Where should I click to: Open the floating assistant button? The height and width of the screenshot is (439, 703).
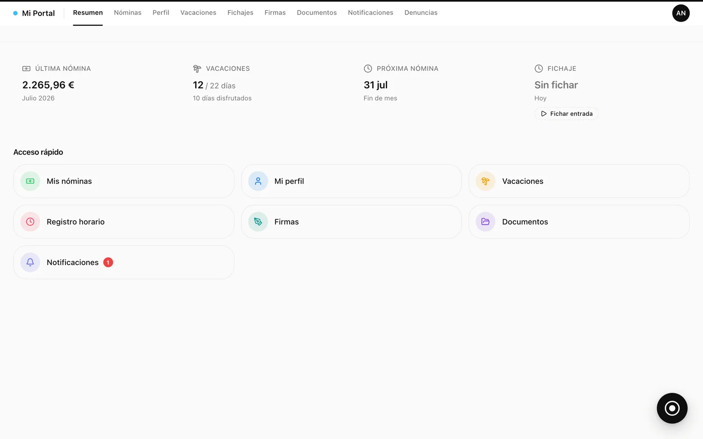[672, 408]
